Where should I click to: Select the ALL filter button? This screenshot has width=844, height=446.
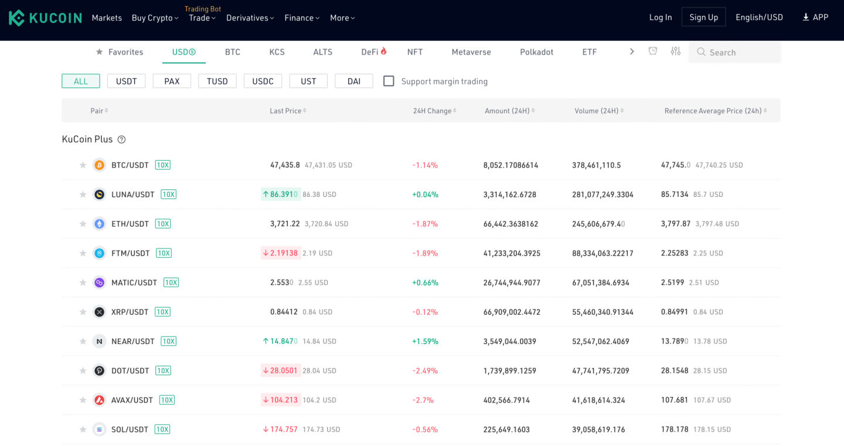click(81, 81)
